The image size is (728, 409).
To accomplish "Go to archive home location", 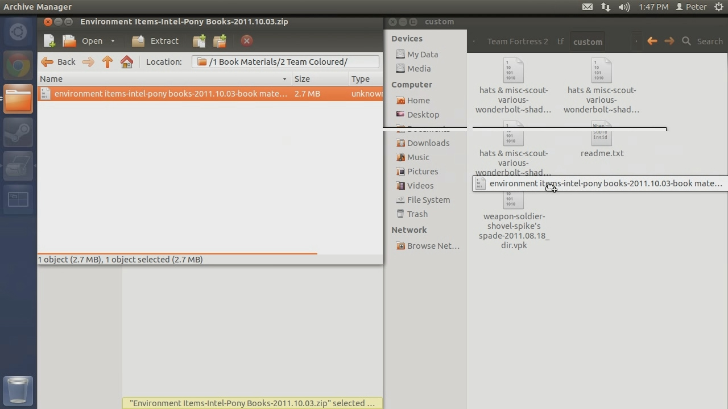I will [x=127, y=62].
